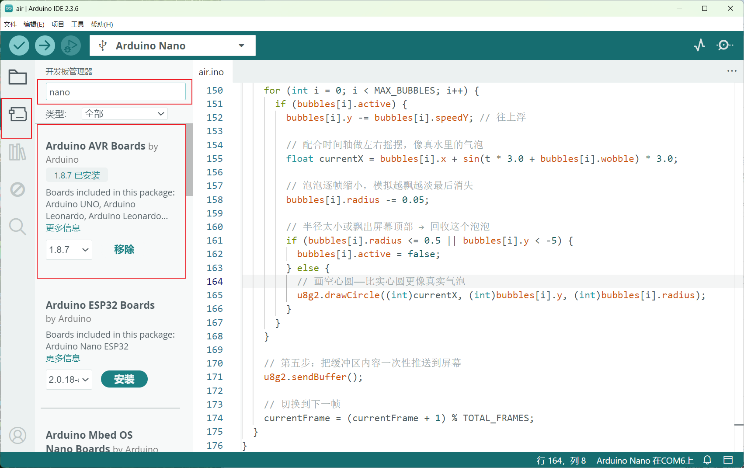Screen dimensions: 744x468
Task: Click the Verify sketch checkmark button
Action: pos(19,45)
